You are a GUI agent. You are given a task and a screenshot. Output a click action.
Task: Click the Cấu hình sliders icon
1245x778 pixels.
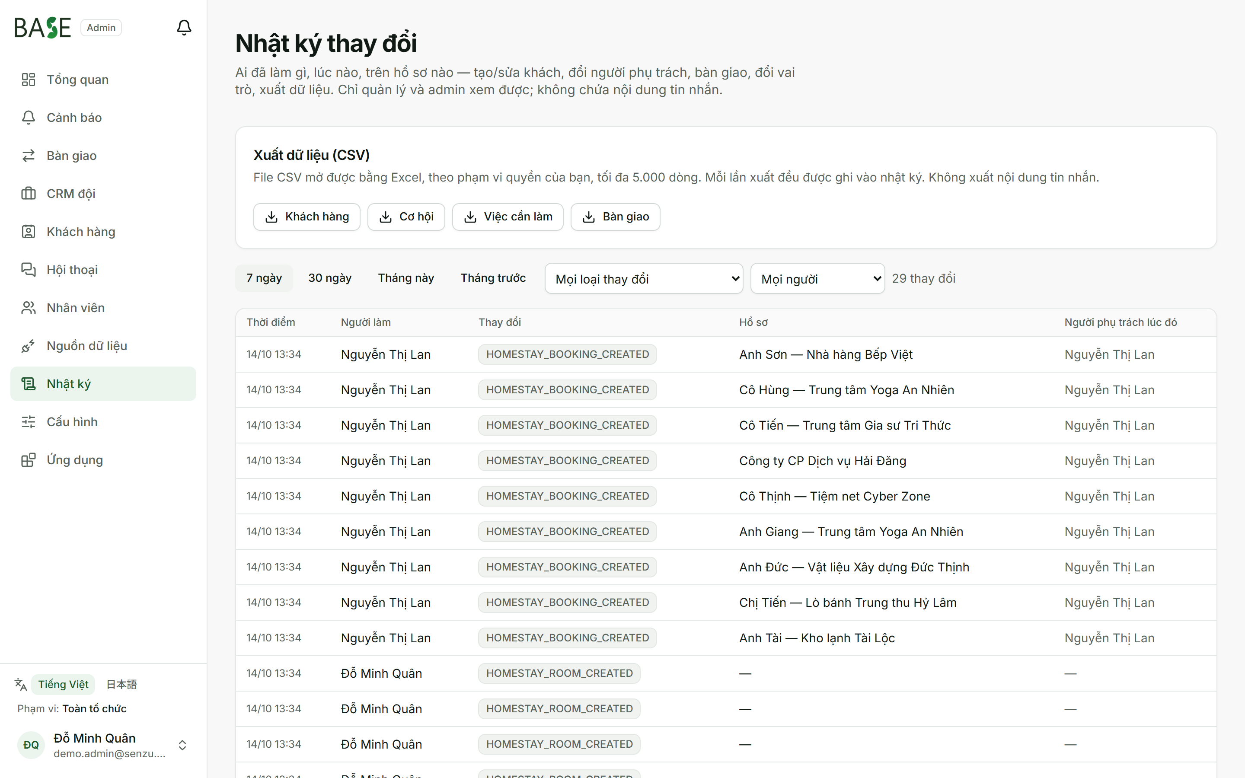[x=28, y=422]
